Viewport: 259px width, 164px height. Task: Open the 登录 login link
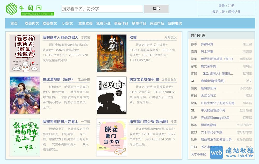click(x=221, y=5)
